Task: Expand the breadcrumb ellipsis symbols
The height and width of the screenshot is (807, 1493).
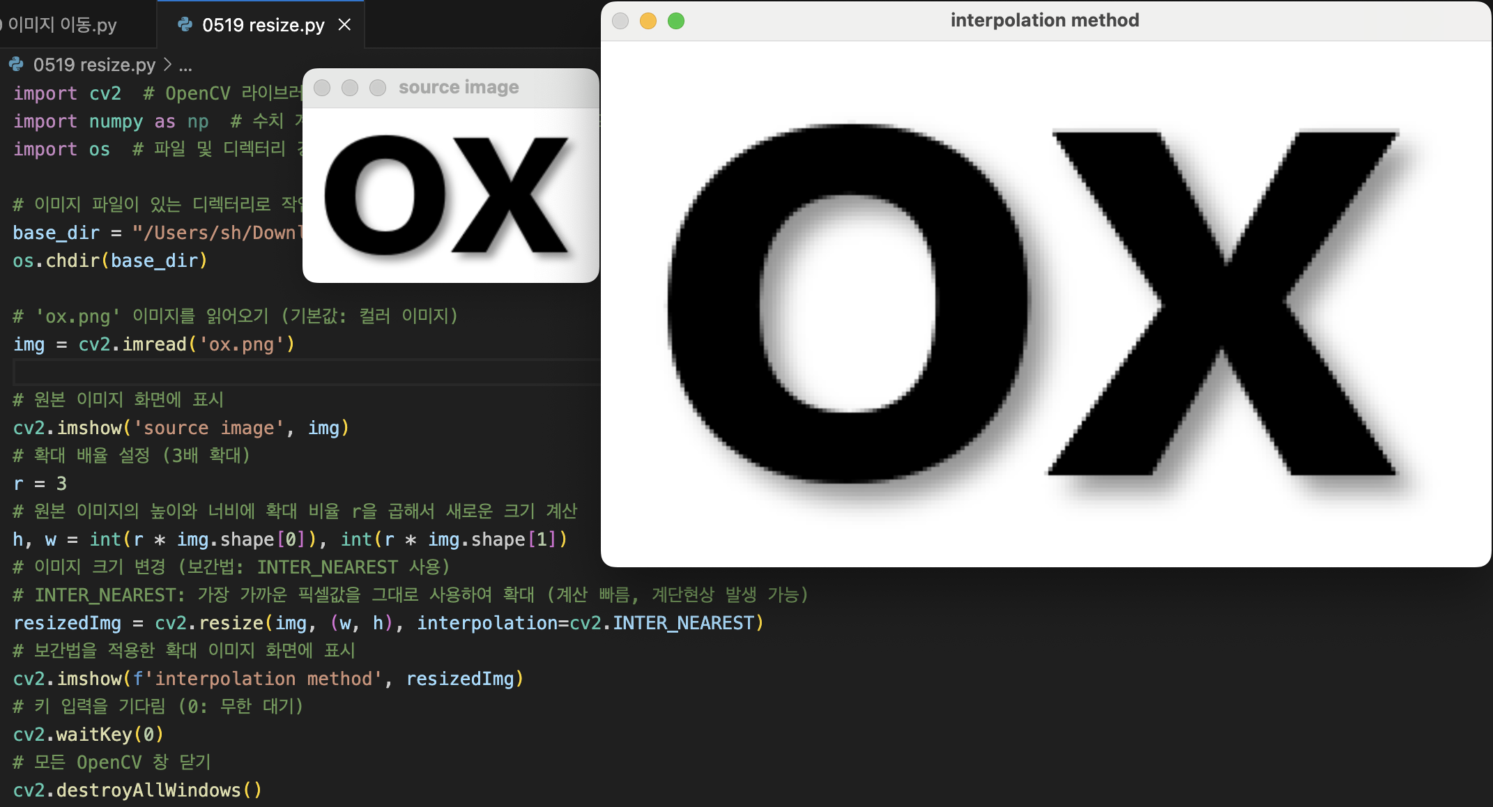Action: point(185,66)
